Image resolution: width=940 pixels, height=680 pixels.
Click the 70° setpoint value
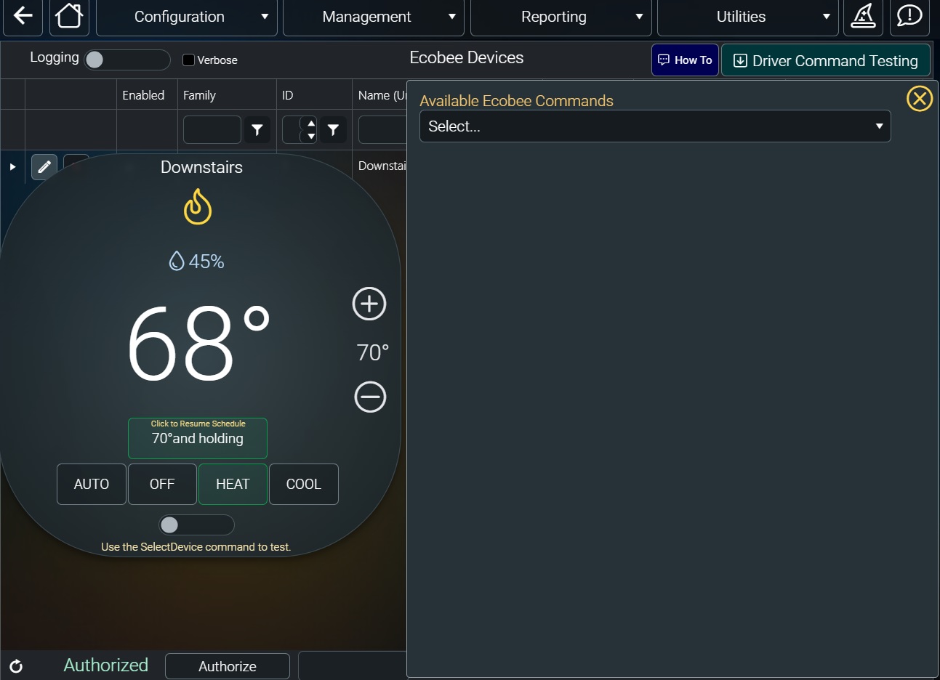point(372,352)
